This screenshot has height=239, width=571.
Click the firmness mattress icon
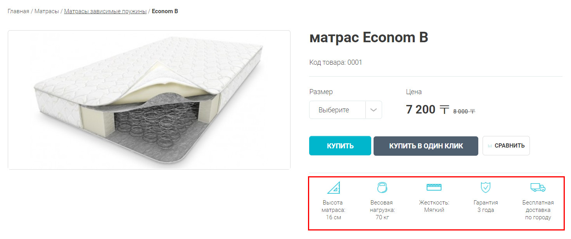434,187
